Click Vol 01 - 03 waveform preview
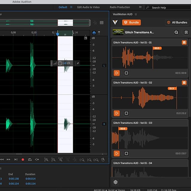The height and width of the screenshot is (191, 191). click(150, 138)
